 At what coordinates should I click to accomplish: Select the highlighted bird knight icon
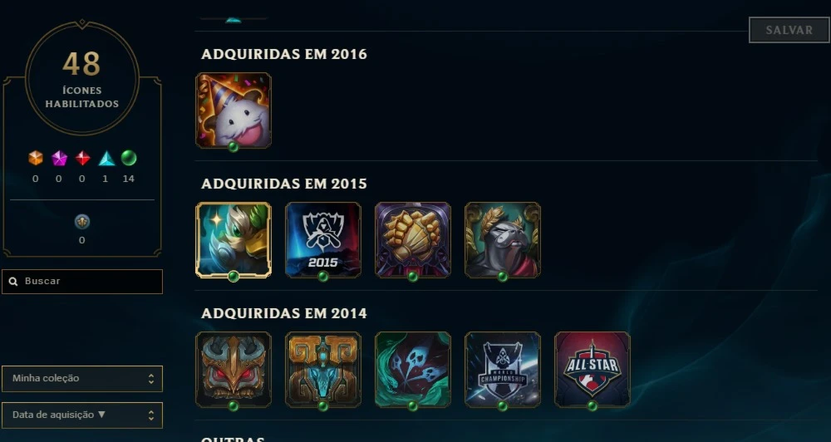[x=234, y=239]
